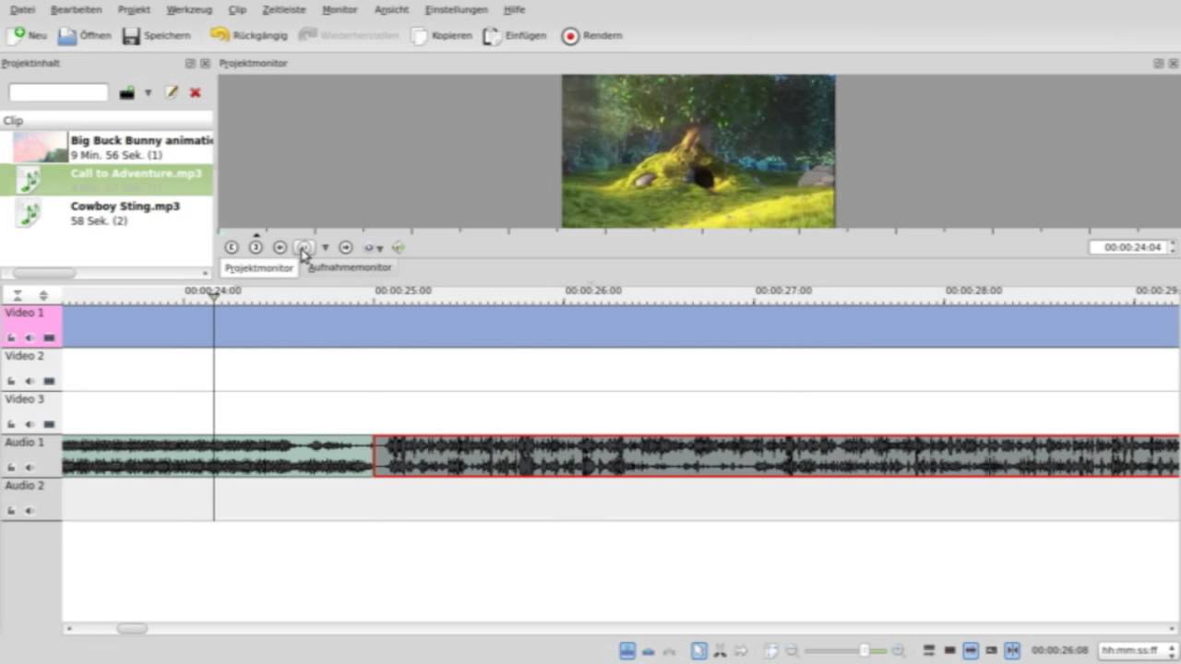Adjust the timeline zoom slider
The width and height of the screenshot is (1181, 664).
point(845,651)
